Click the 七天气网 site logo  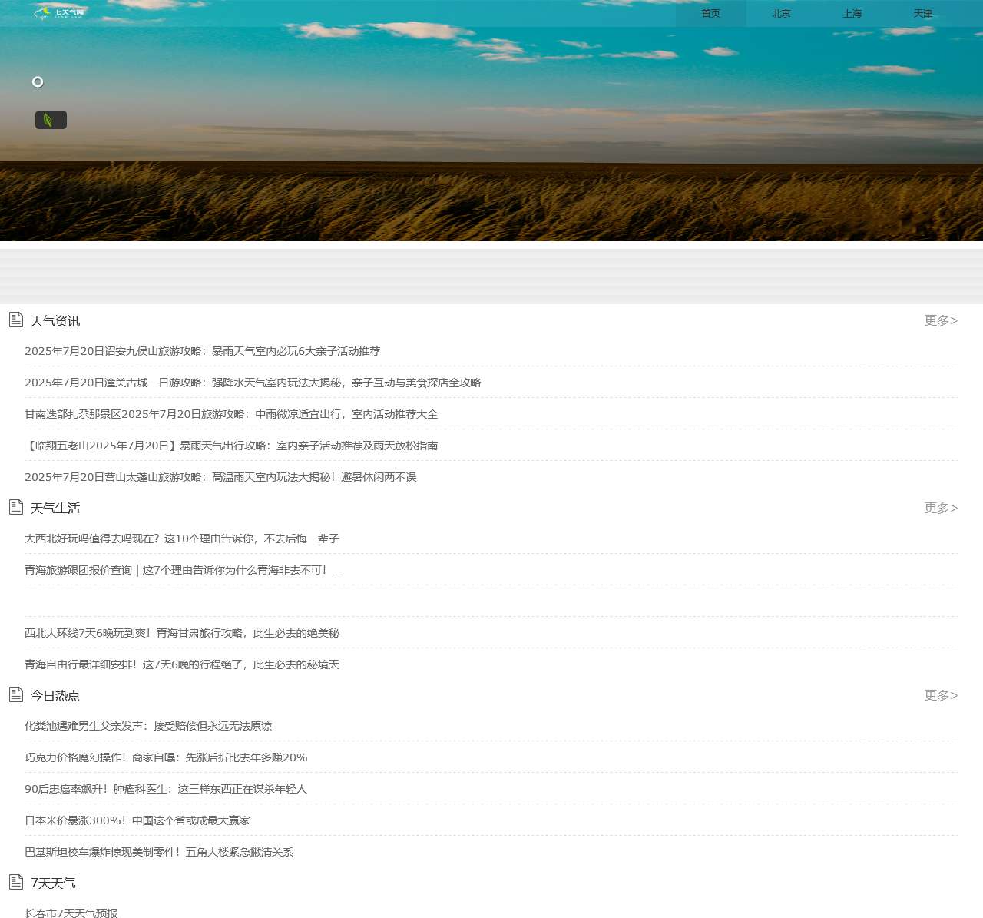pyautogui.click(x=59, y=13)
